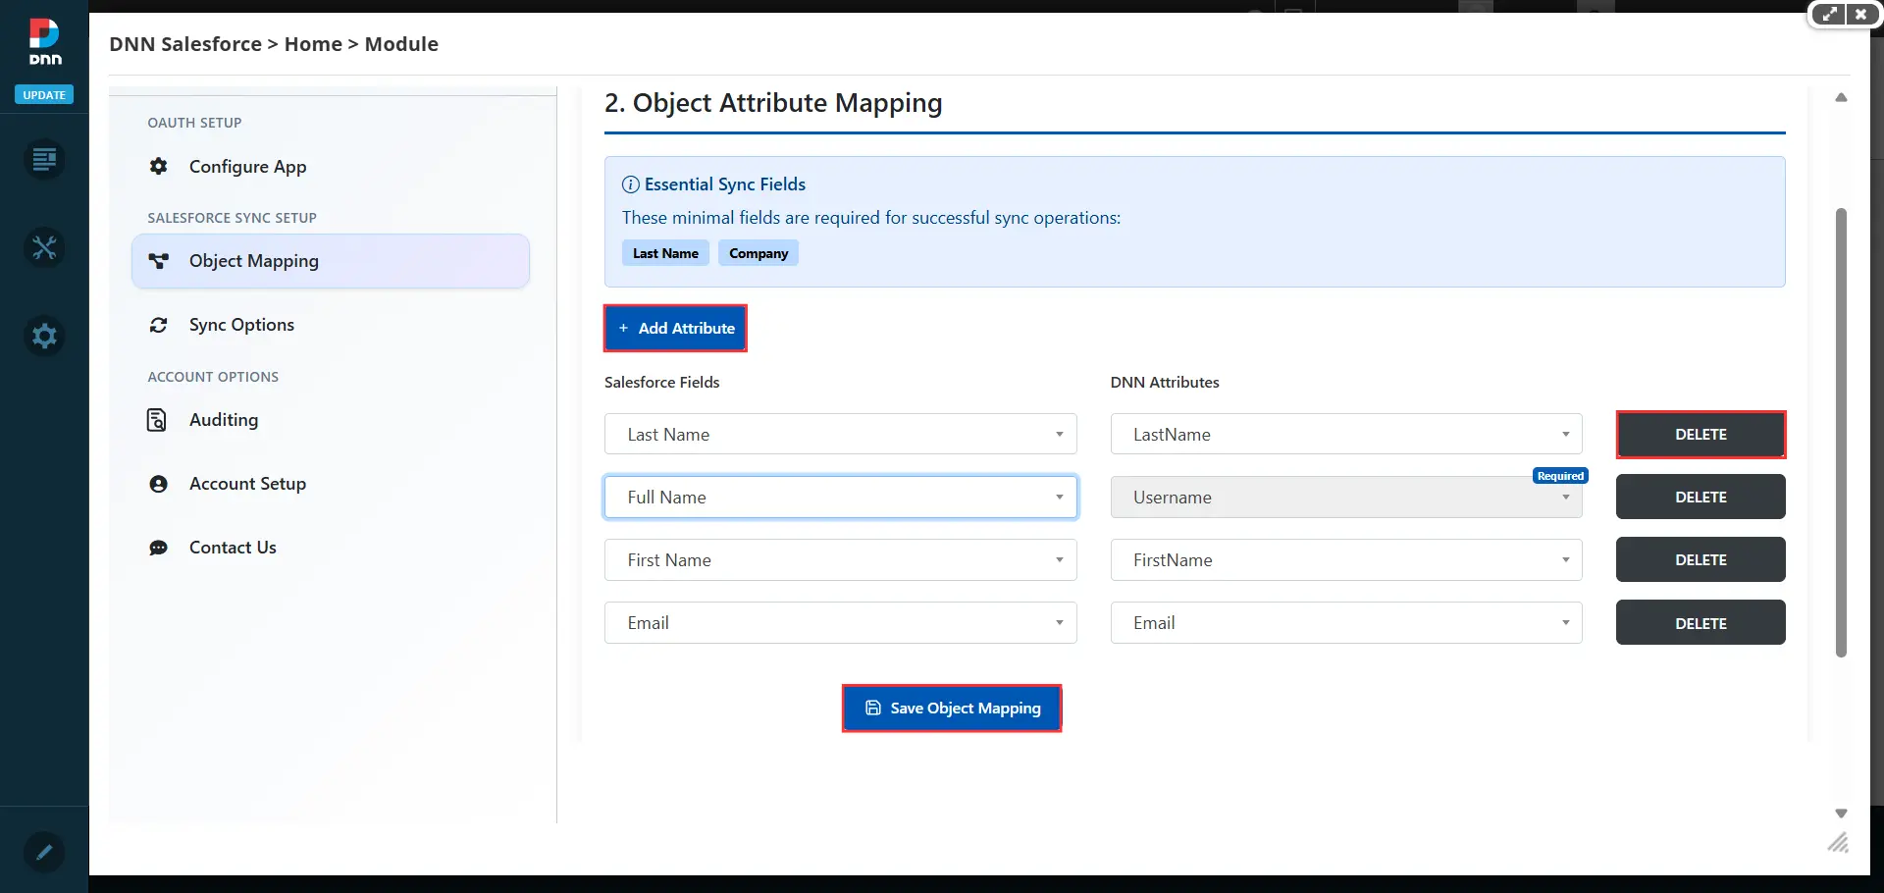Click the 'ACCOUNT OPTIONS' section label
This screenshot has width=1884, height=893.
(213, 377)
